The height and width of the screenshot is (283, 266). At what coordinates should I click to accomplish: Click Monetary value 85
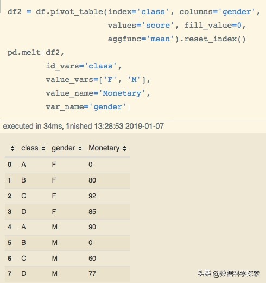coord(92,212)
